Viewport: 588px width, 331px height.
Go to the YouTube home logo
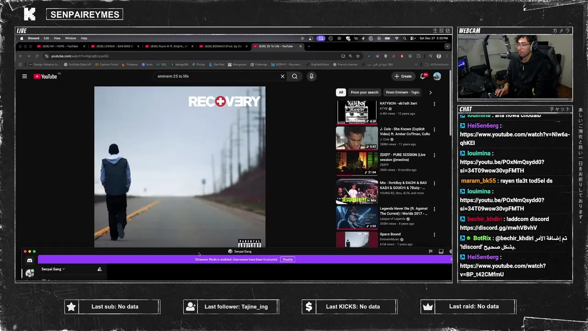pyautogui.click(x=45, y=76)
